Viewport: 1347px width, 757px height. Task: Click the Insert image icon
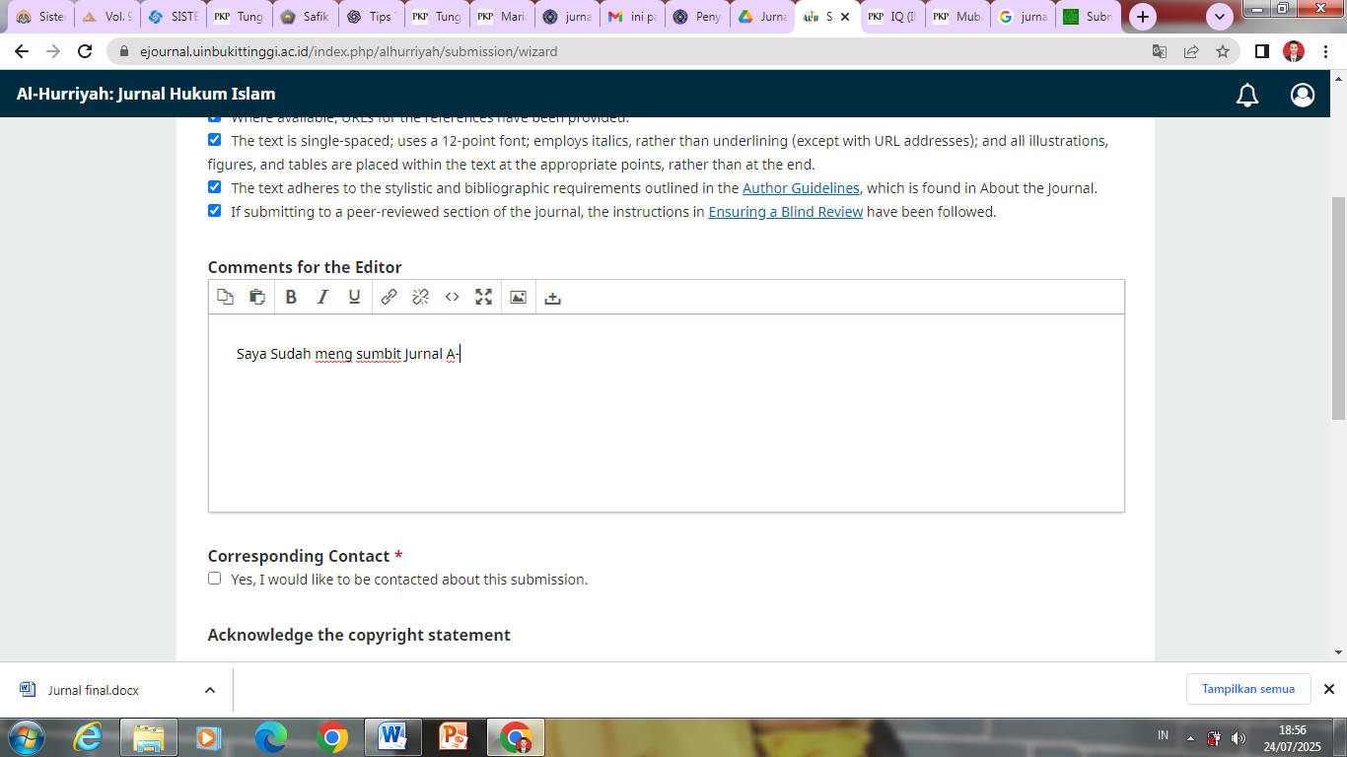click(518, 298)
